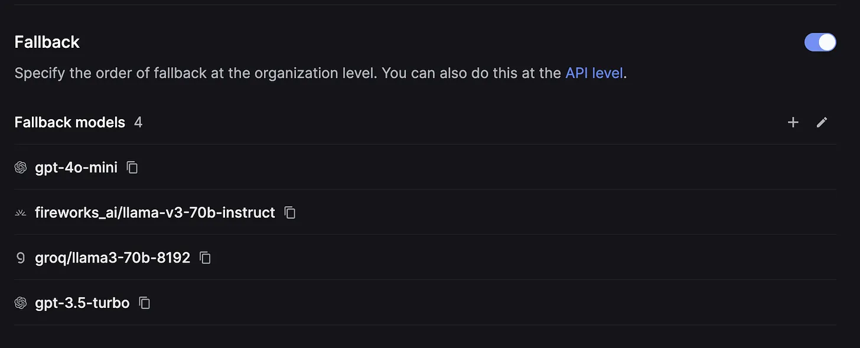The height and width of the screenshot is (348, 860).
Task: Click the Groq logo beside llama3-70b-8192
Action: coord(21,258)
